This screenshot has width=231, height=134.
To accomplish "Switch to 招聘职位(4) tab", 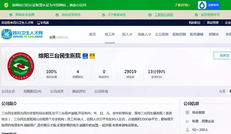I will click(32, 92).
